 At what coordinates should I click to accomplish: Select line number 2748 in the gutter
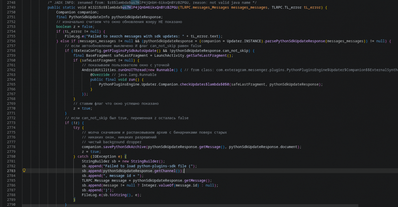pos(11,3)
